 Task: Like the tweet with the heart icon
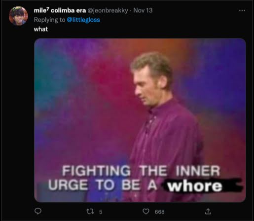[x=146, y=211]
